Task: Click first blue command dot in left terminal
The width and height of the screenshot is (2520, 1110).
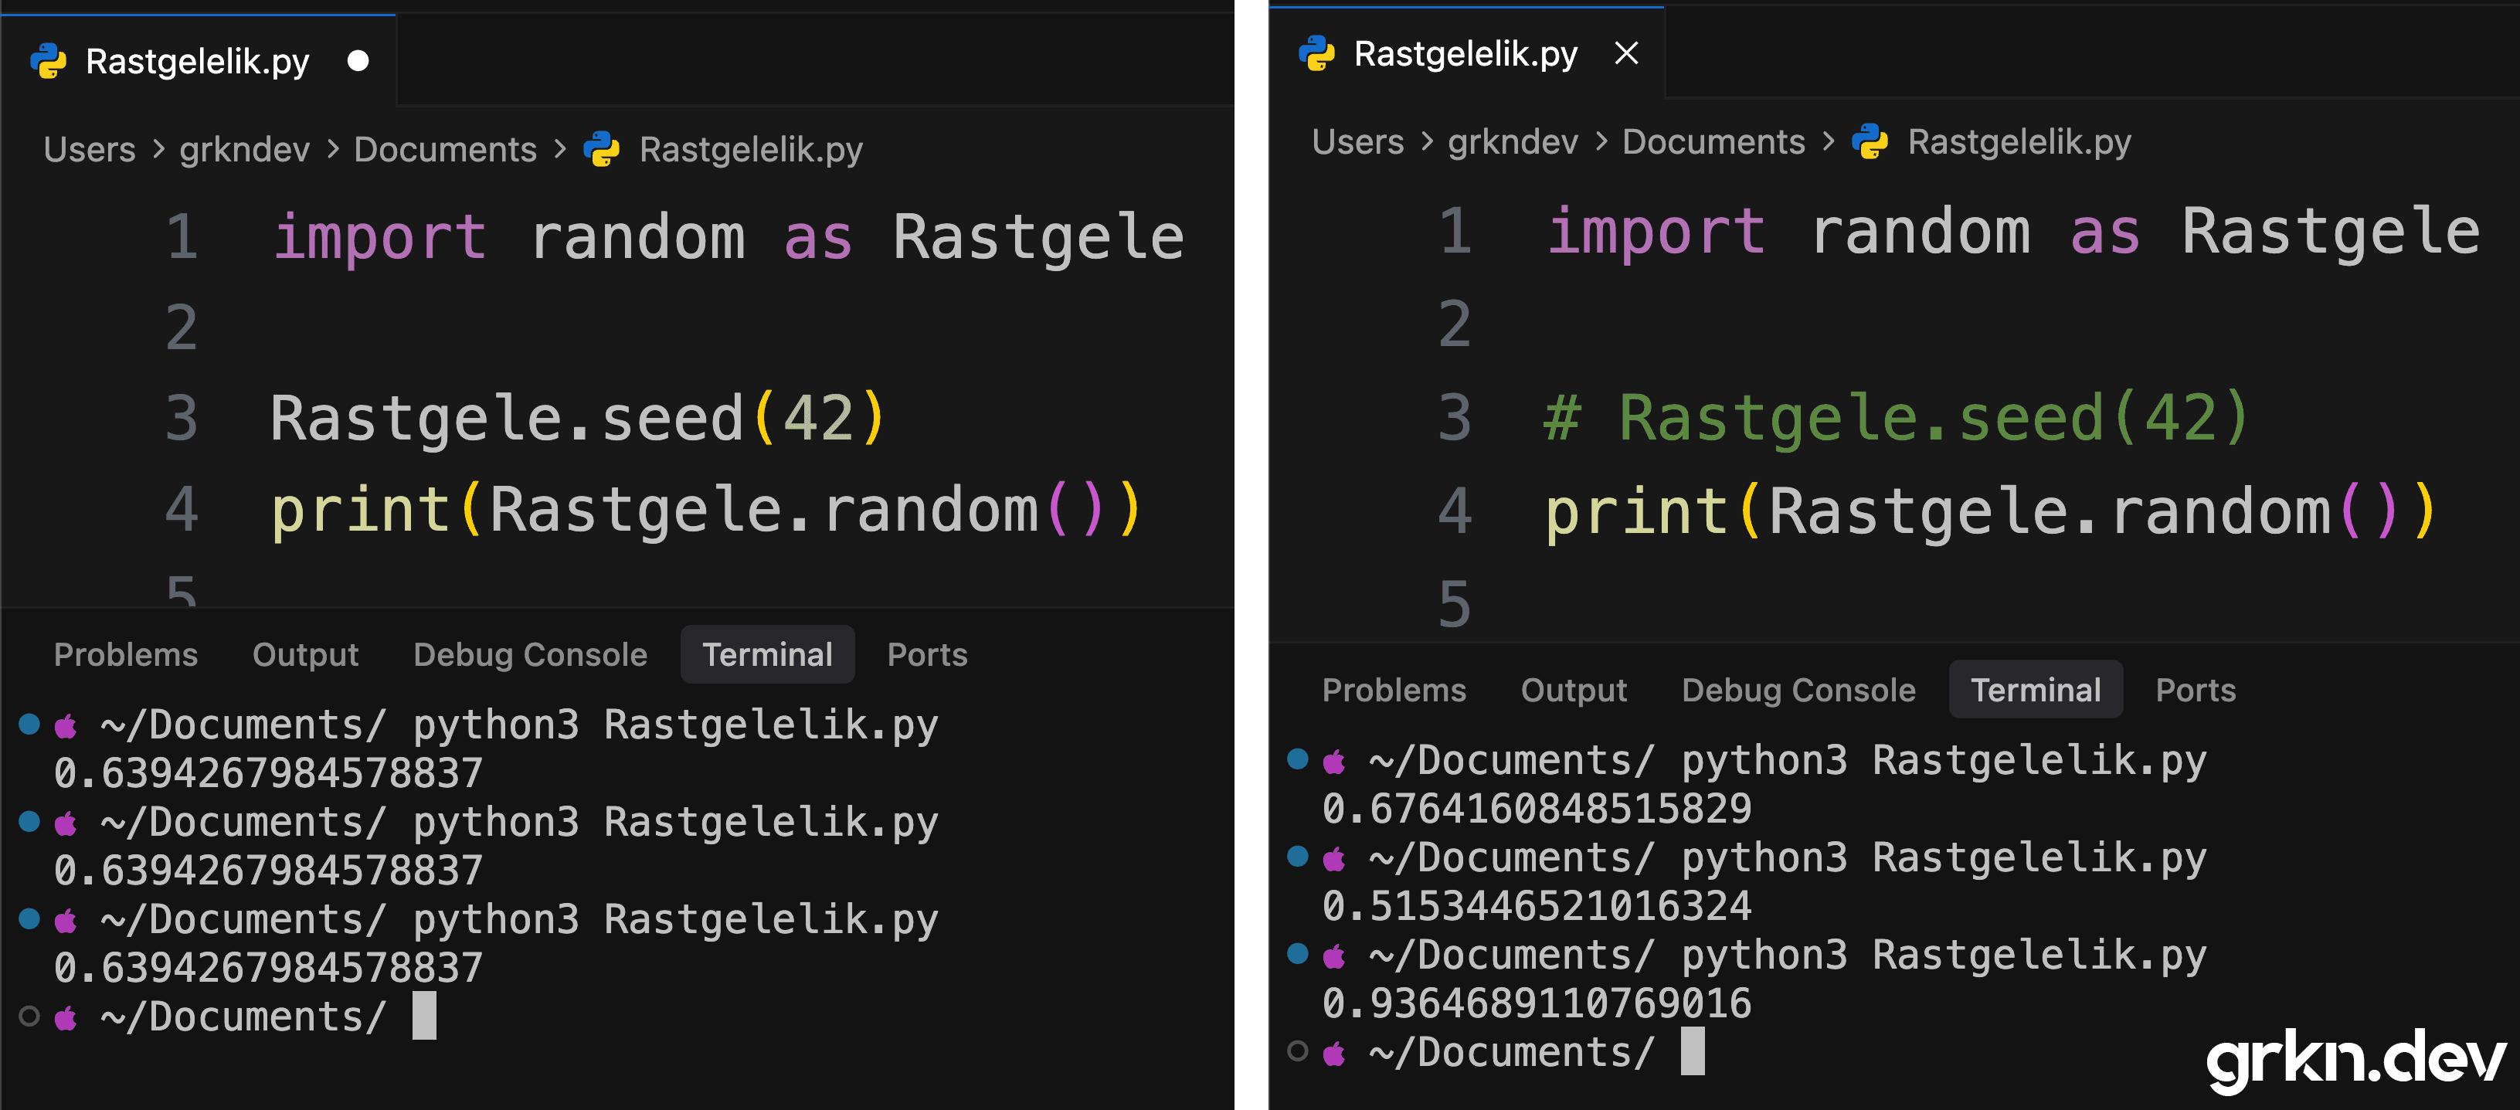Action: [x=29, y=724]
